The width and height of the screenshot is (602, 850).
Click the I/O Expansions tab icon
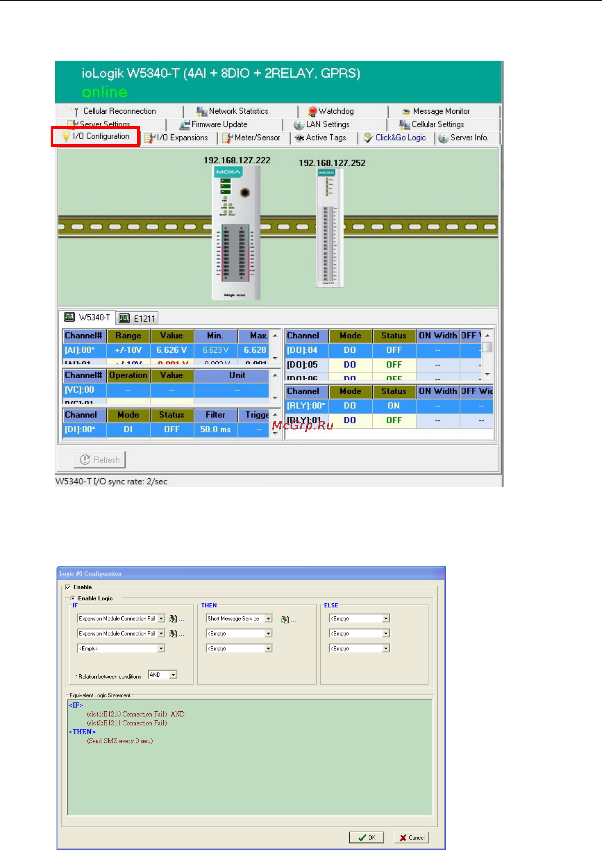point(150,138)
